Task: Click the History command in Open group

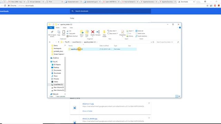Action: (x=130, y=36)
